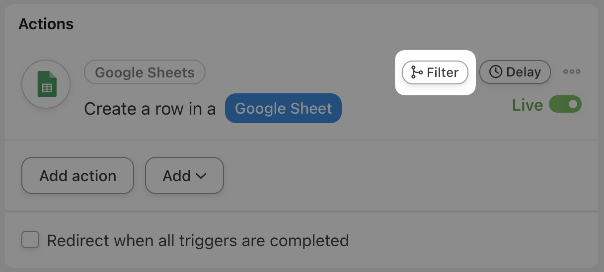Click the 'Create a row in a' text
This screenshot has width=604, height=272.
[150, 109]
